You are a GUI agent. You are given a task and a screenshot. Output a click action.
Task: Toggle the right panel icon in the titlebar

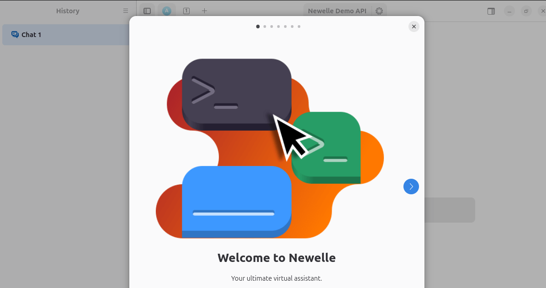491,11
